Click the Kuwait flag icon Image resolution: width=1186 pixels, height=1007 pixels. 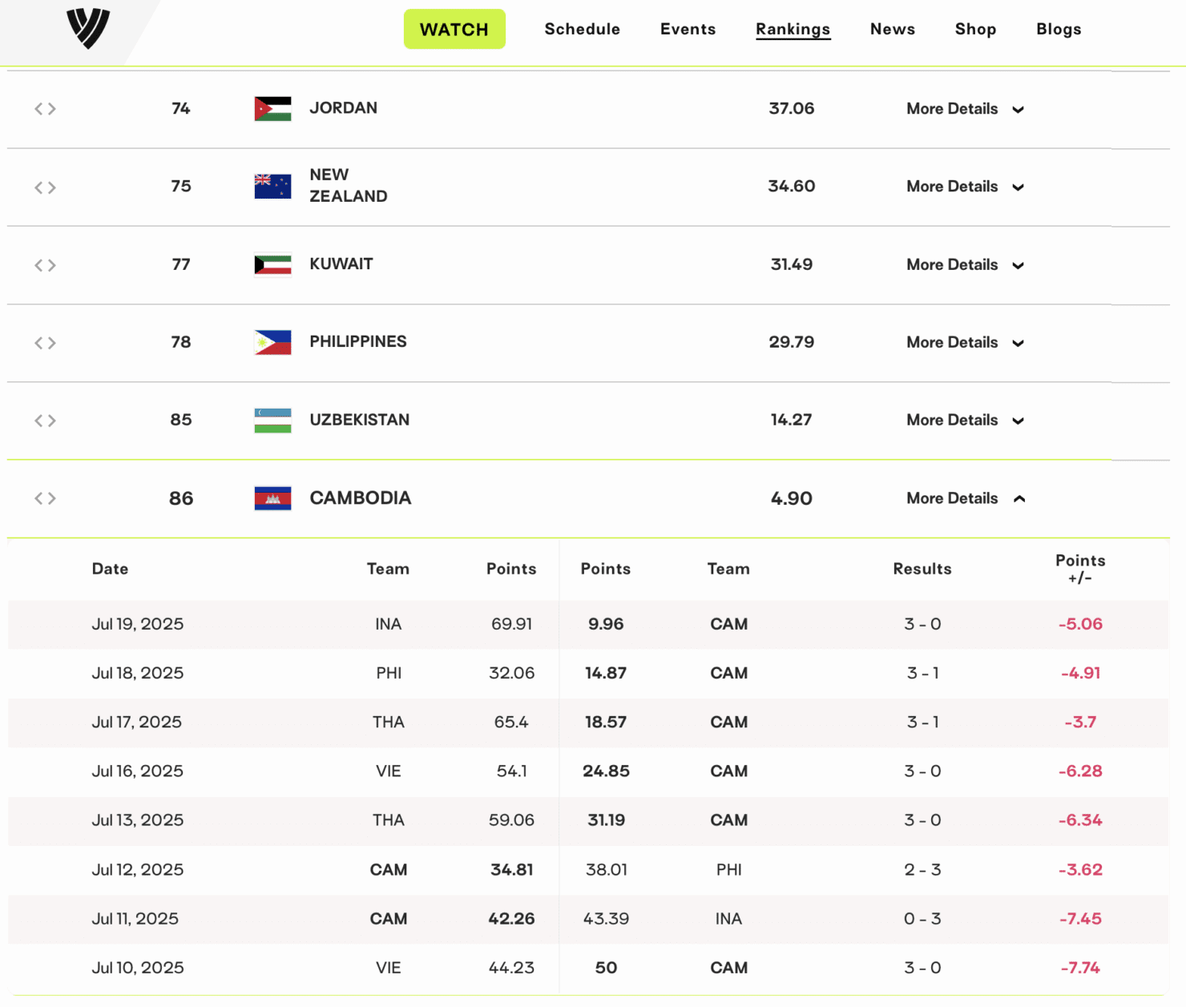(272, 264)
